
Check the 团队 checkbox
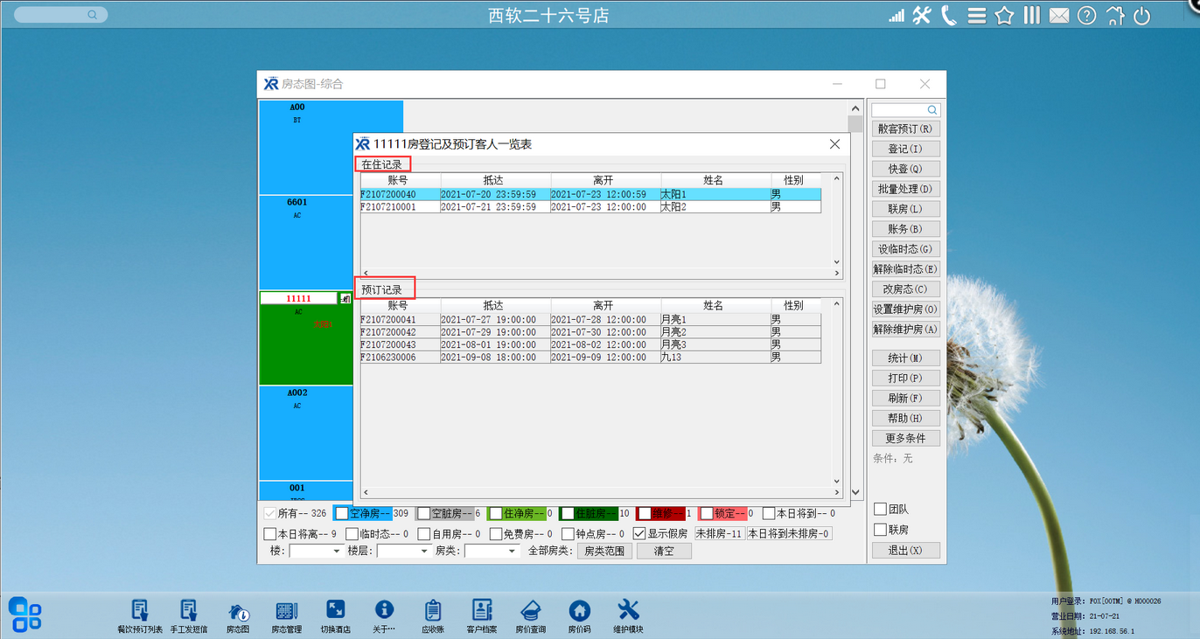click(x=881, y=509)
